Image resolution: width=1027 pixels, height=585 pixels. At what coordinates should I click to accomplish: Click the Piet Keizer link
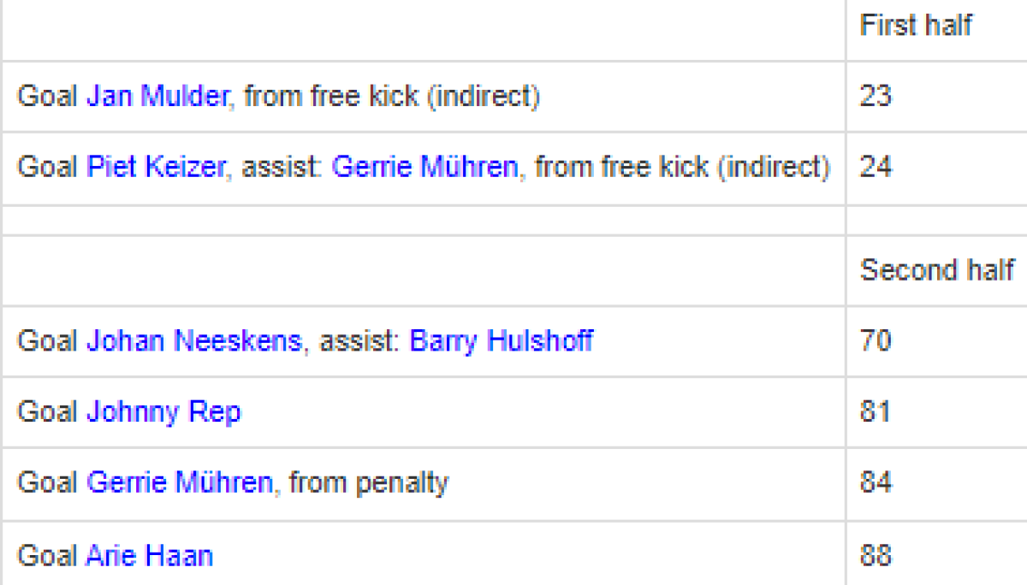157,167
